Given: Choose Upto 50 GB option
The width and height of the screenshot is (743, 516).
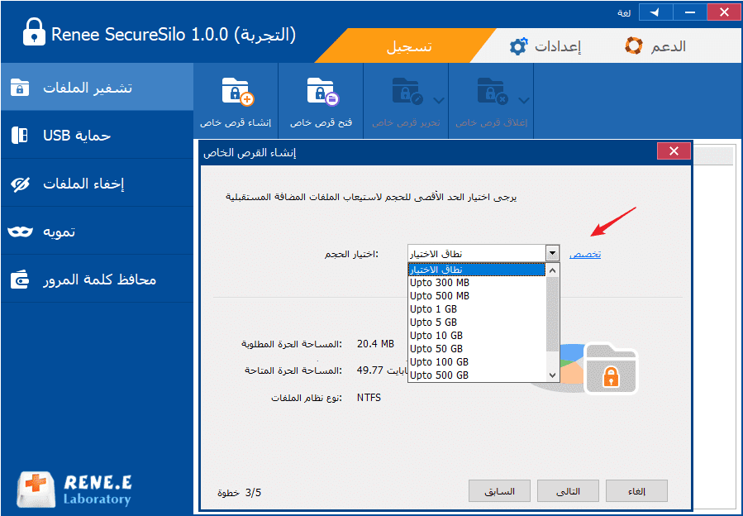Looking at the screenshot, I should [477, 349].
